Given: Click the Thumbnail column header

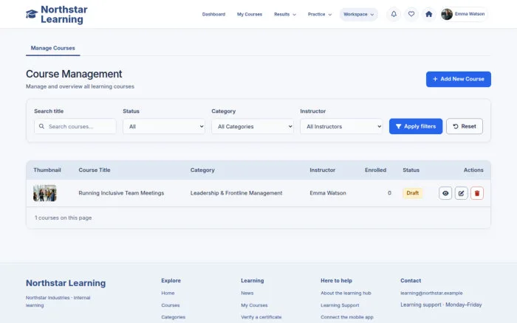Looking at the screenshot, I should click(x=47, y=170).
